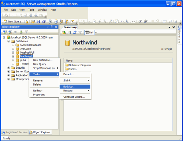Open Database Diagrams folder in list
183x141 pixels.
click(x=78, y=65)
